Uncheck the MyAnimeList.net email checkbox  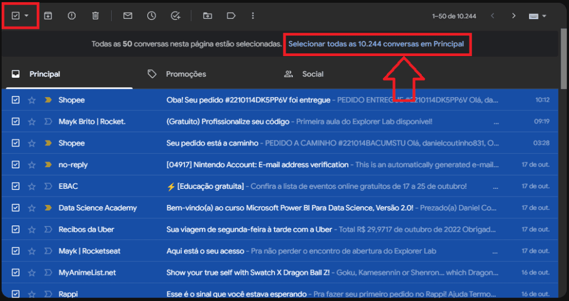coord(15,273)
